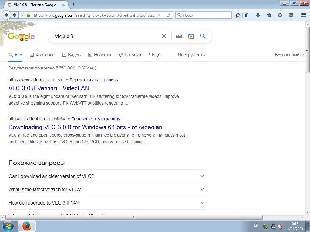The height and width of the screenshot is (232, 310).
Task: Switch to the Картинки tab
Action: [x=42, y=55]
